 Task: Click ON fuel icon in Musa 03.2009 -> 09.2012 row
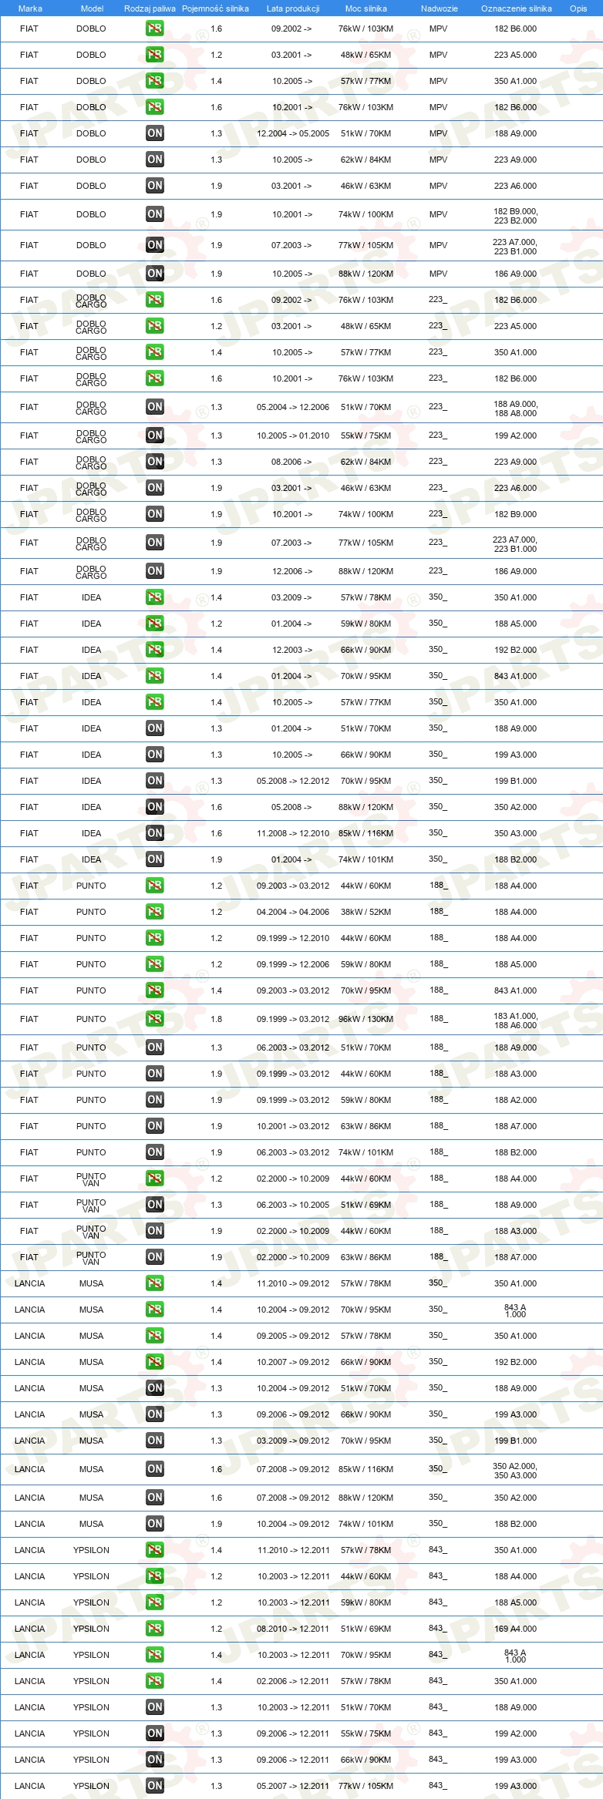tap(155, 1441)
